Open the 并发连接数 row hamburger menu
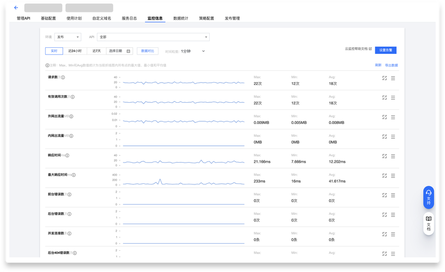Image resolution: width=445 pixels, height=272 pixels. (393, 234)
